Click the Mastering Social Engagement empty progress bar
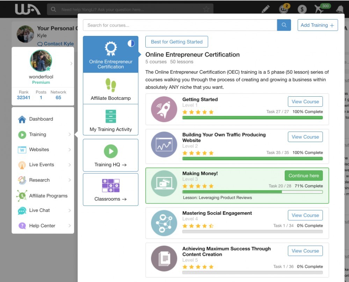Image resolution: width=349 pixels, height=282 pixels. click(252, 231)
